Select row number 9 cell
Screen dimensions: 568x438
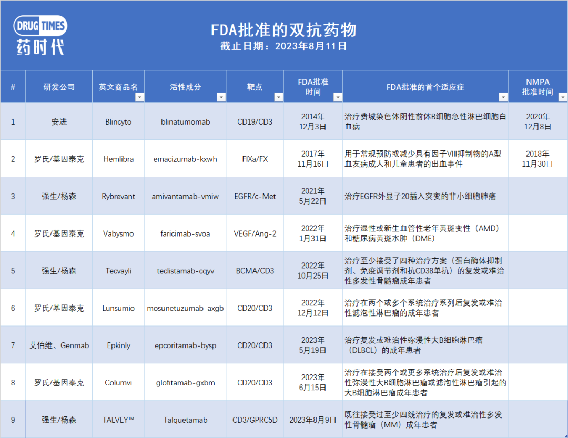pos(13,420)
